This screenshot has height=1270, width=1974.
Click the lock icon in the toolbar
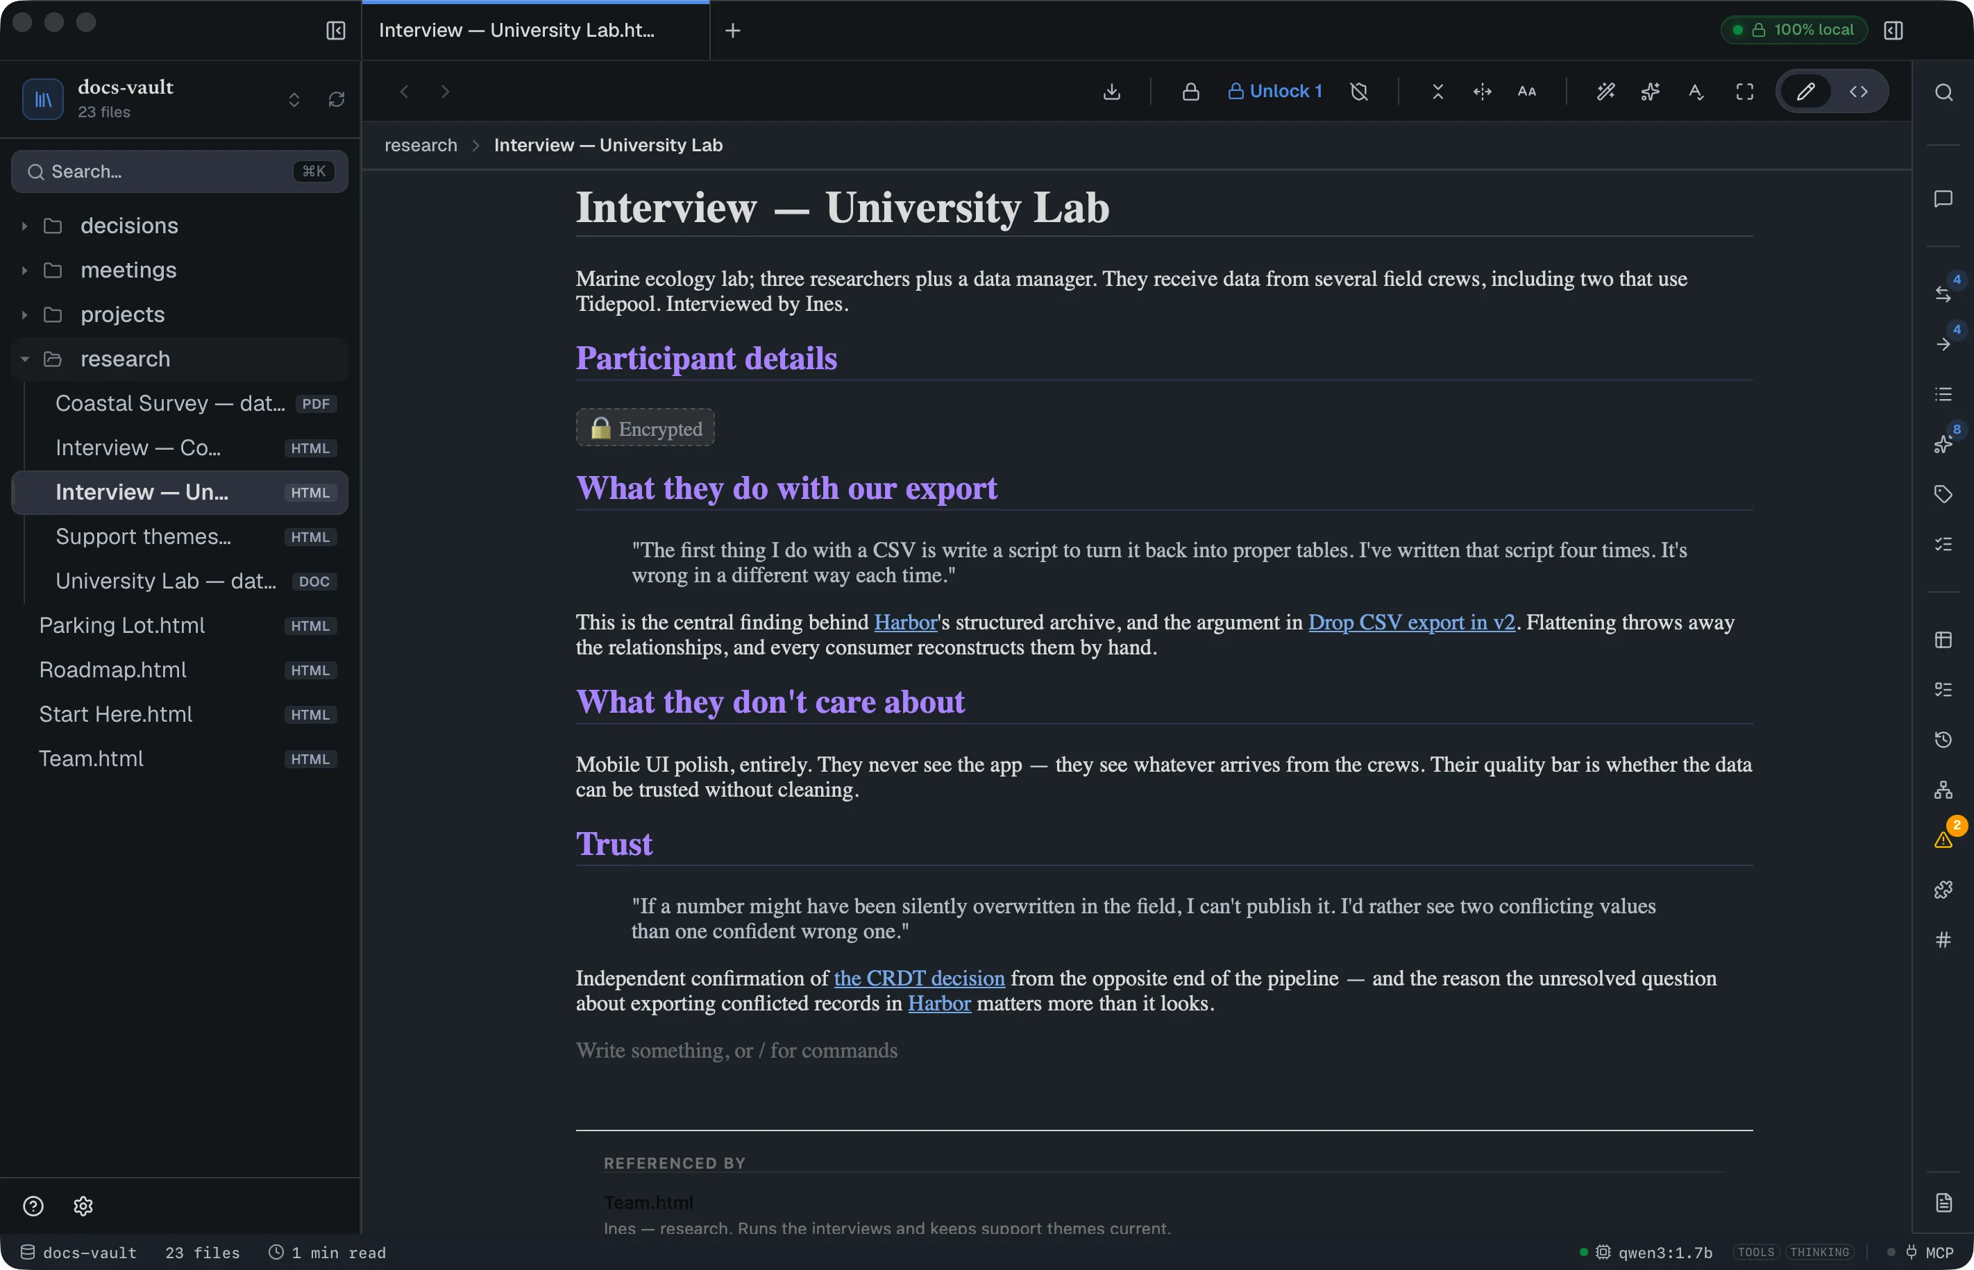[x=1190, y=92]
